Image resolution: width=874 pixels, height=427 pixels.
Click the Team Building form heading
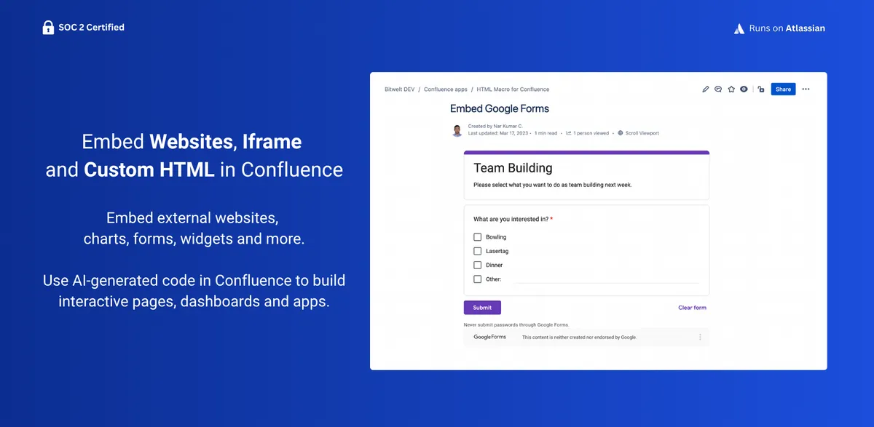coord(513,168)
